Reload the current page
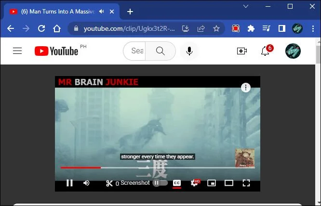The image size is (321, 206). click(41, 28)
